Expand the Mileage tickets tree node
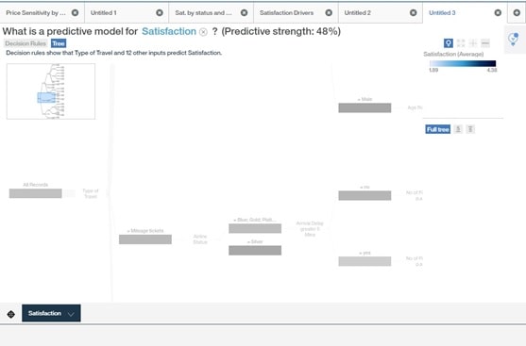The height and width of the screenshot is (346, 526). (145, 239)
